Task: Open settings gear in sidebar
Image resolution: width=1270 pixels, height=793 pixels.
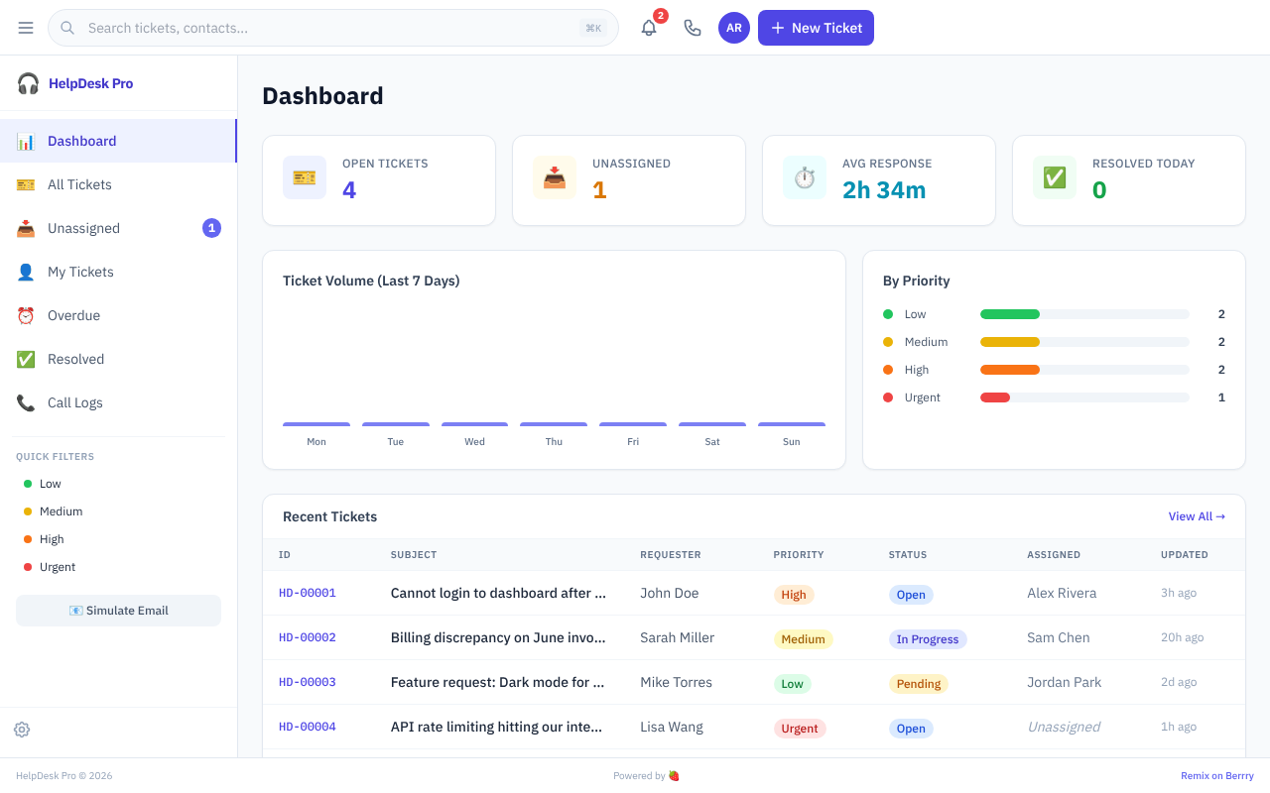Action: click(22, 730)
